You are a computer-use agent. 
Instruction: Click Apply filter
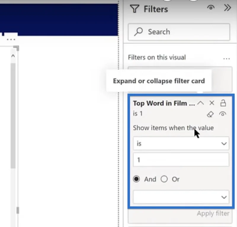tap(213, 213)
